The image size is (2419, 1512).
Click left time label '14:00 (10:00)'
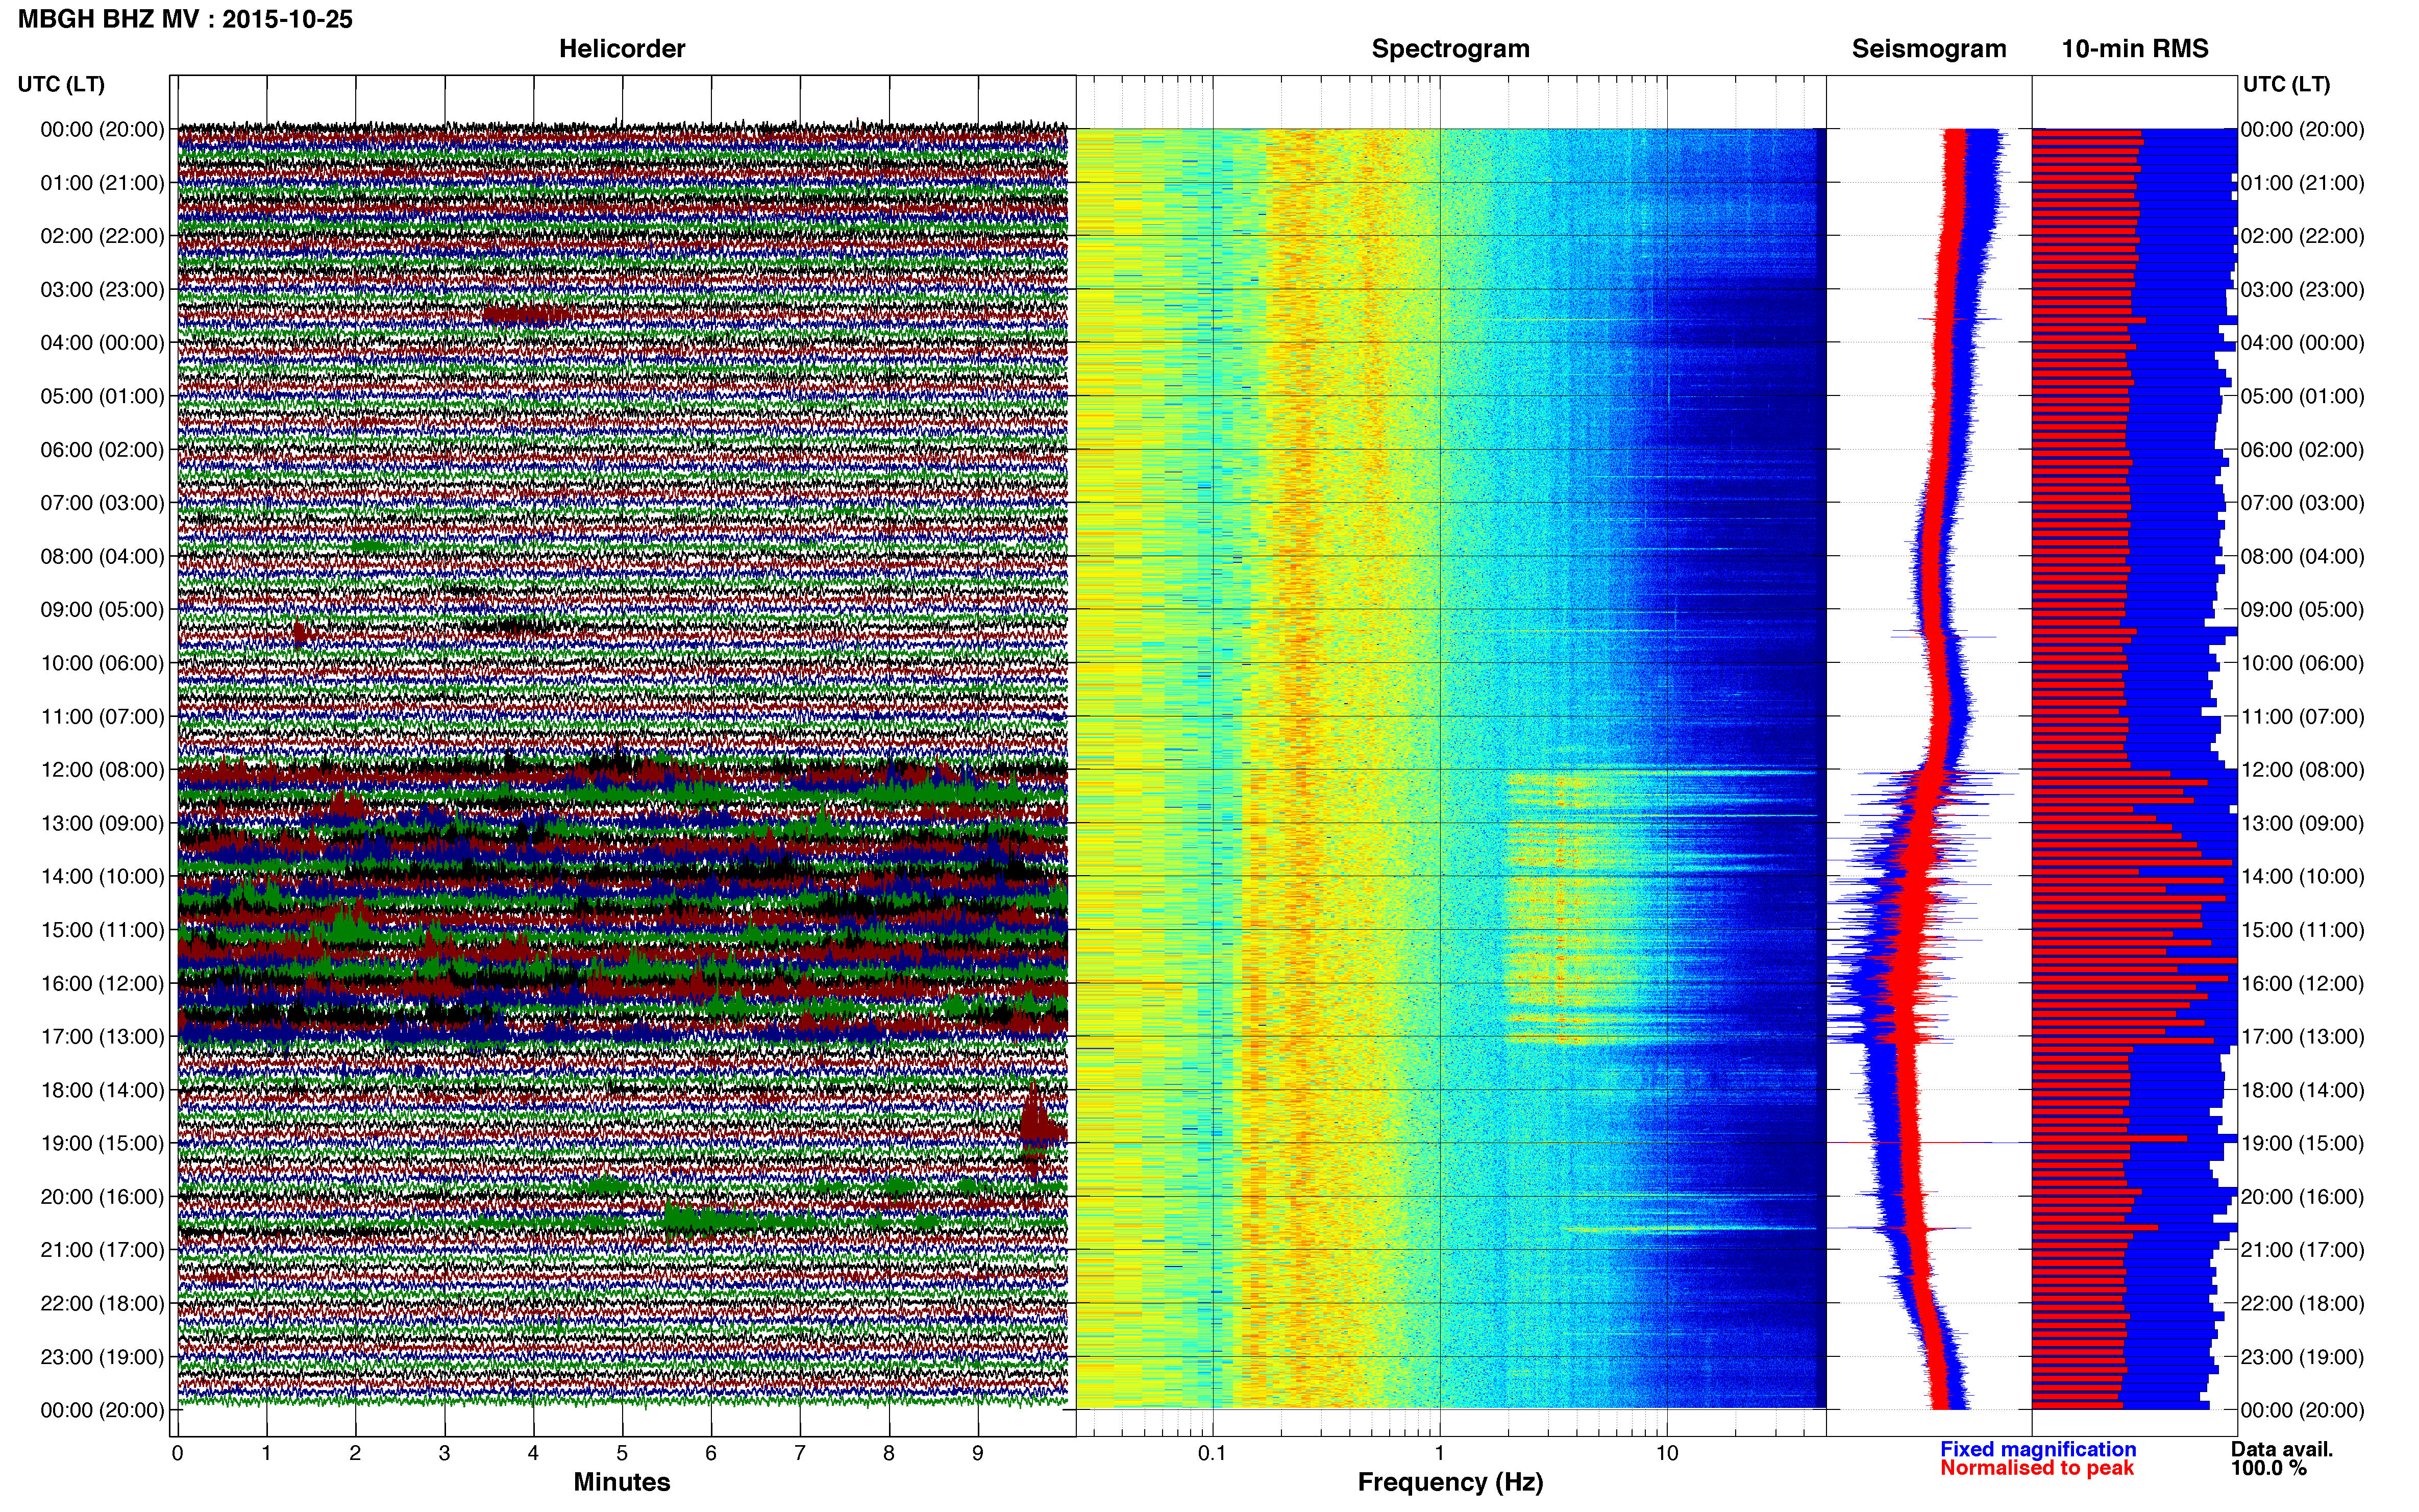pos(102,877)
